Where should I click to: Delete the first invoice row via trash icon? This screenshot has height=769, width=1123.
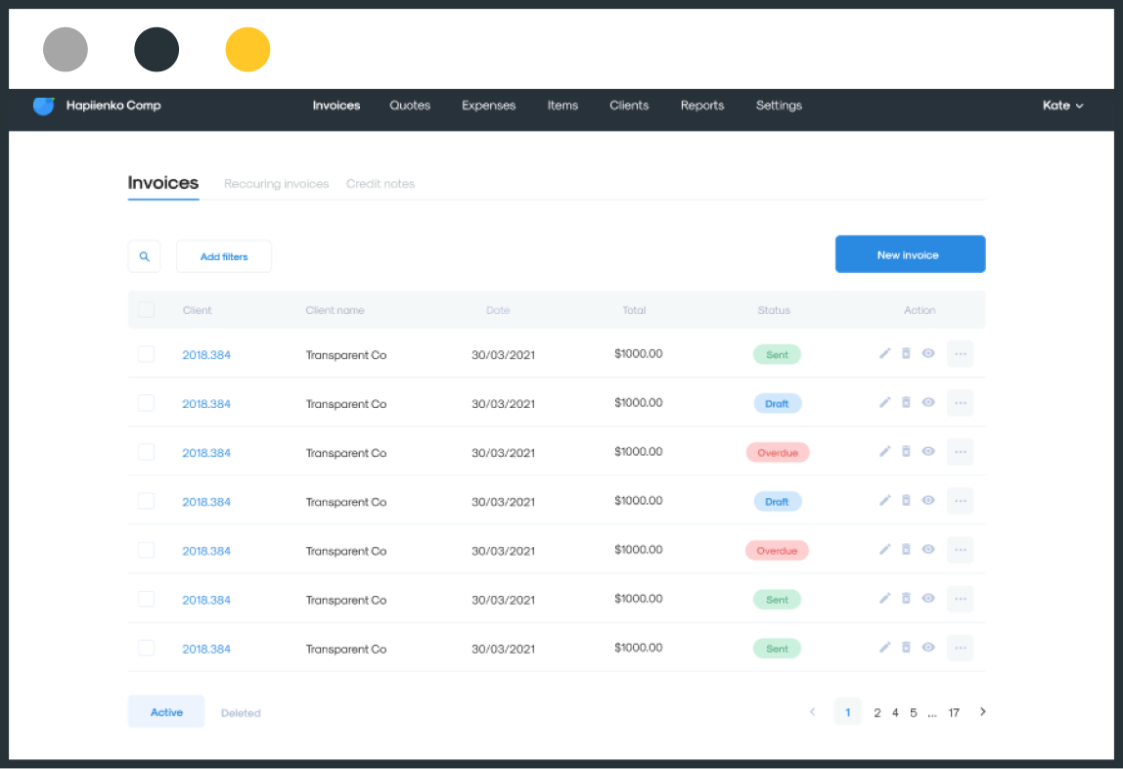(906, 354)
